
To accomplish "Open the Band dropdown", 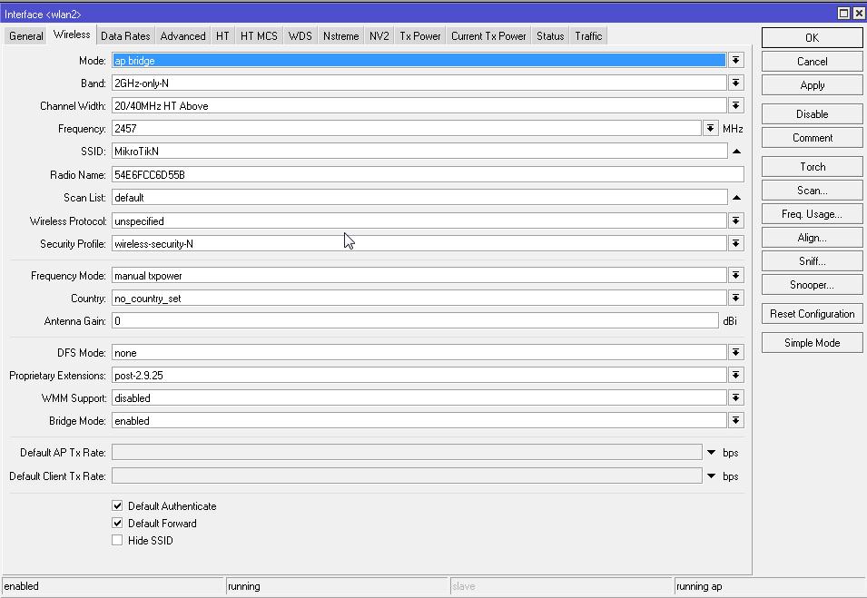I will tap(735, 83).
